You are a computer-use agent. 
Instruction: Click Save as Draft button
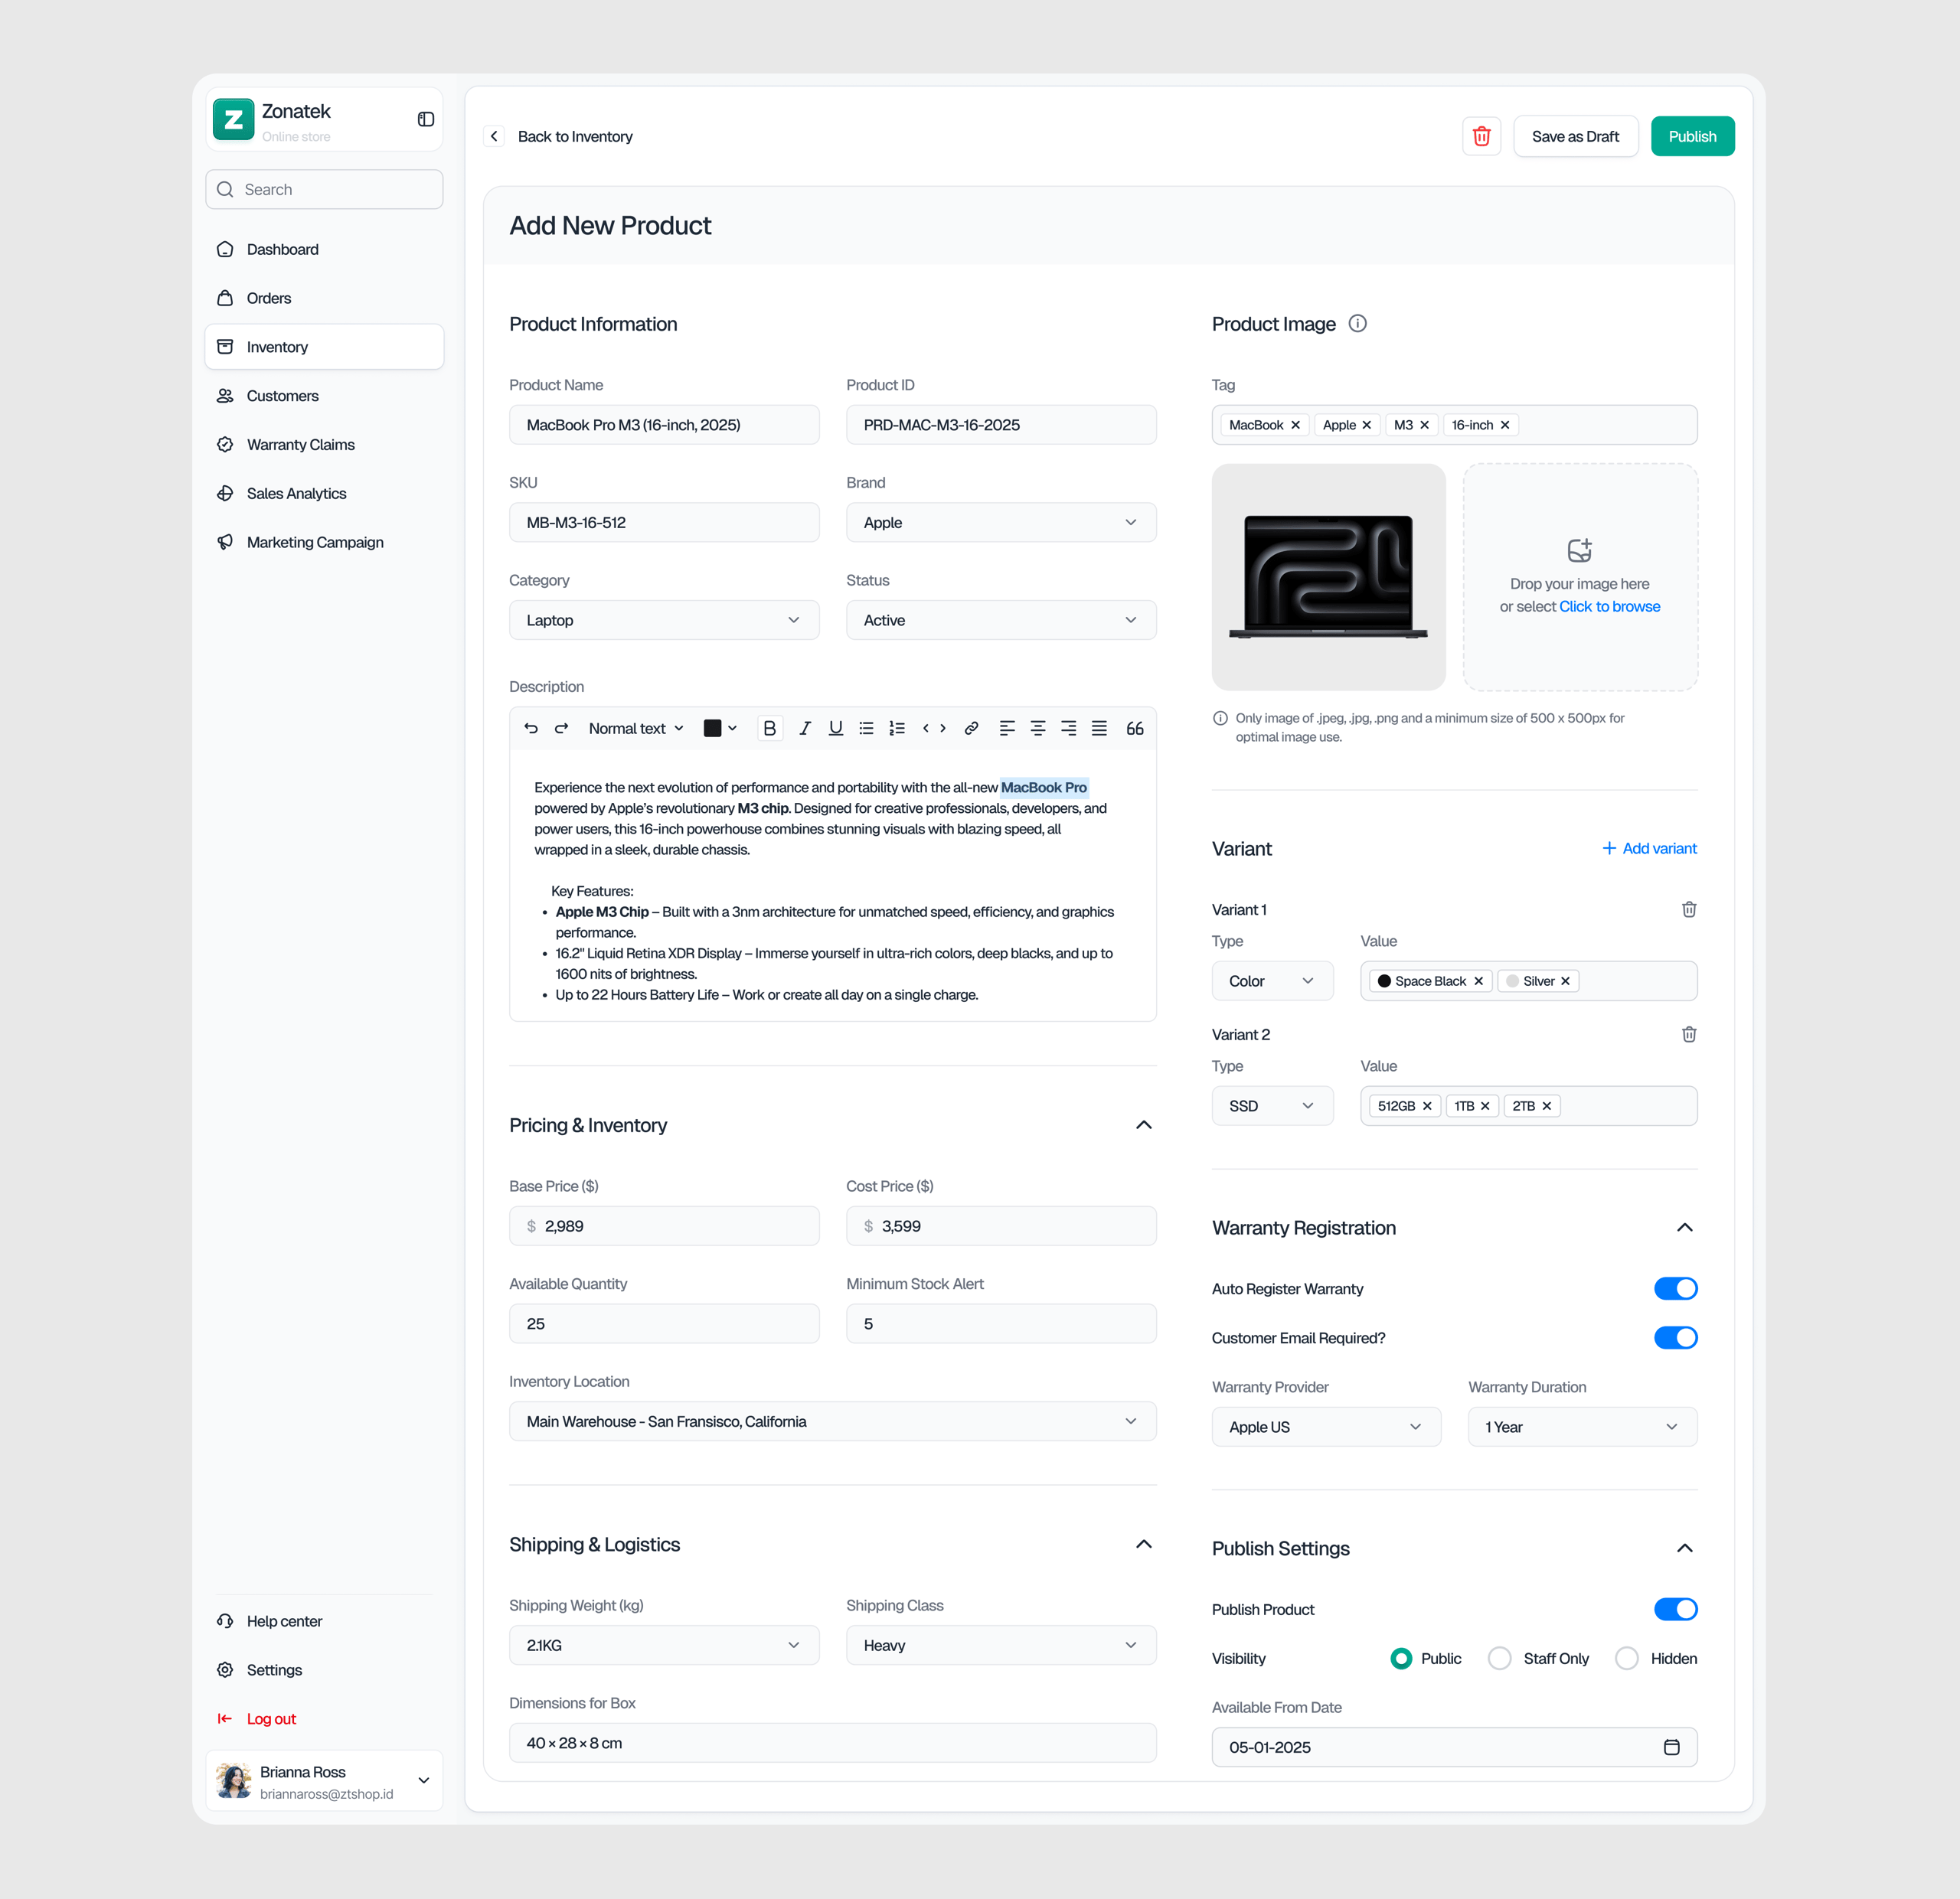click(x=1575, y=136)
